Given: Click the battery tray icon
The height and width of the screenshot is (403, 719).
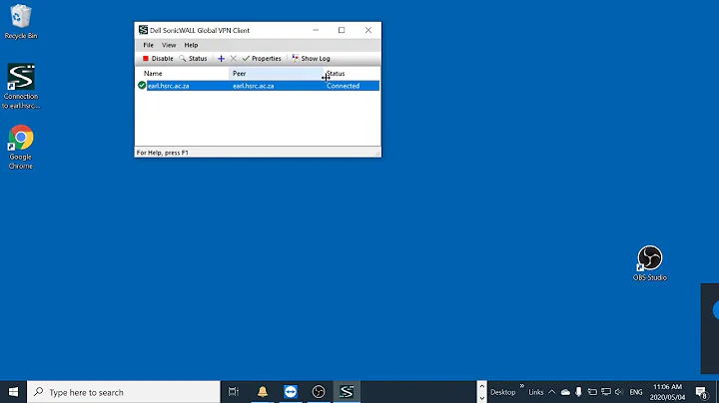Looking at the screenshot, I should (x=592, y=392).
